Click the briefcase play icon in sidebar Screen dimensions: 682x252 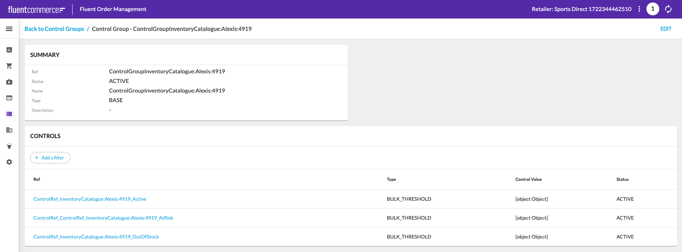point(9,82)
